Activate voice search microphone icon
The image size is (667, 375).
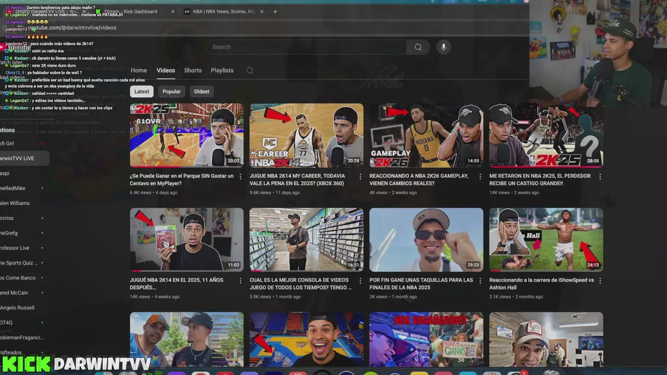(443, 47)
